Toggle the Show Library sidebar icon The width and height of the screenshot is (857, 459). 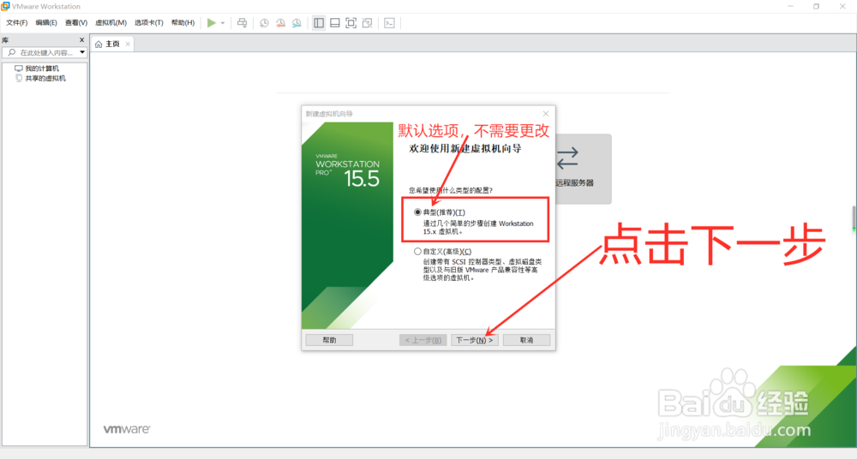click(319, 23)
